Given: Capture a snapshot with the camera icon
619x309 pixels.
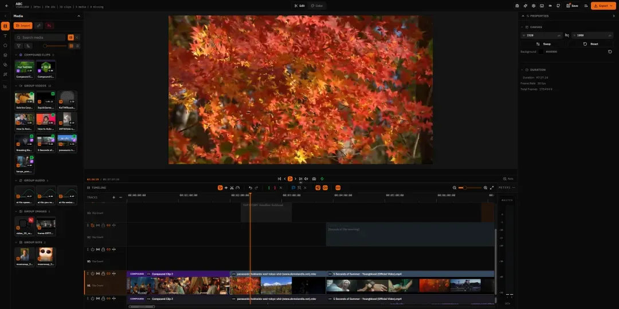Looking at the screenshot, I should click(x=314, y=179).
